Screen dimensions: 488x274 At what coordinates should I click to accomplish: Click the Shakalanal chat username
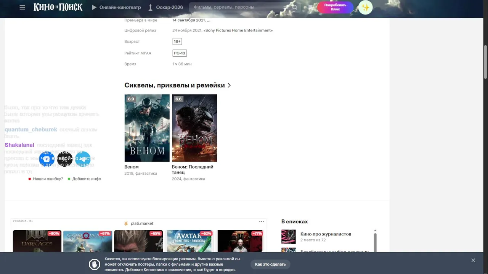pyautogui.click(x=19, y=145)
